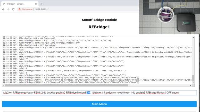Click the log line '22:19:28 CMD: rule3 0'

15,73
